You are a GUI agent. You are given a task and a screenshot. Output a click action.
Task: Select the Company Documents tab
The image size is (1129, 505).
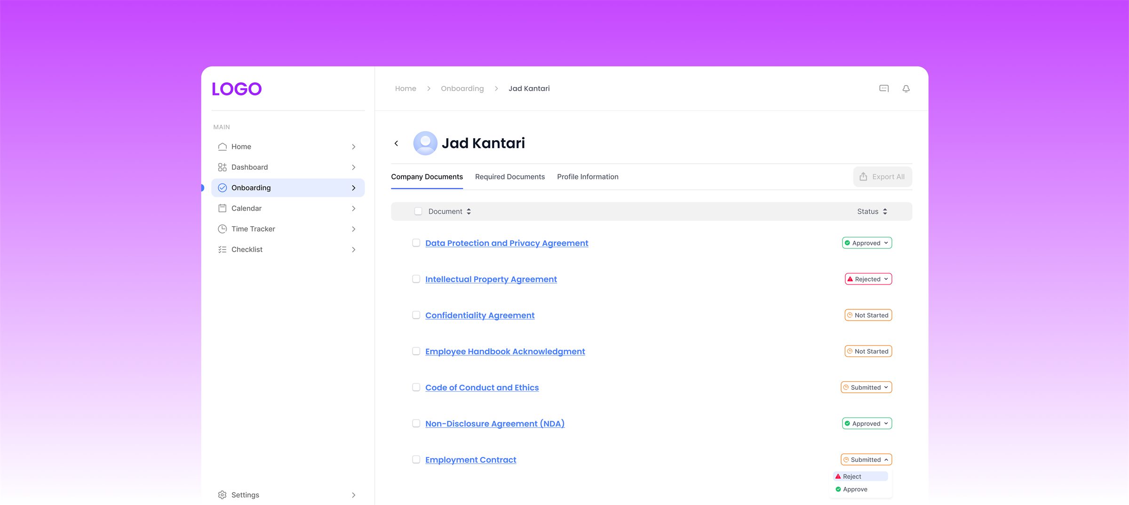(x=427, y=177)
